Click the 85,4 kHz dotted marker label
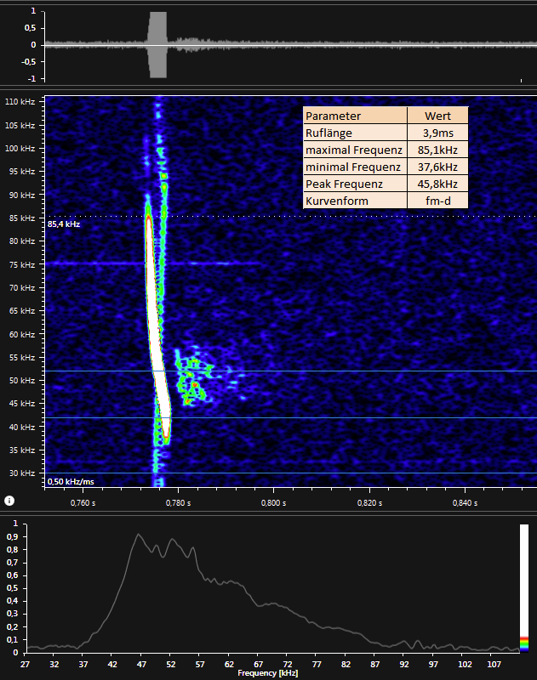Screen dimensions: 537x680 point(64,224)
